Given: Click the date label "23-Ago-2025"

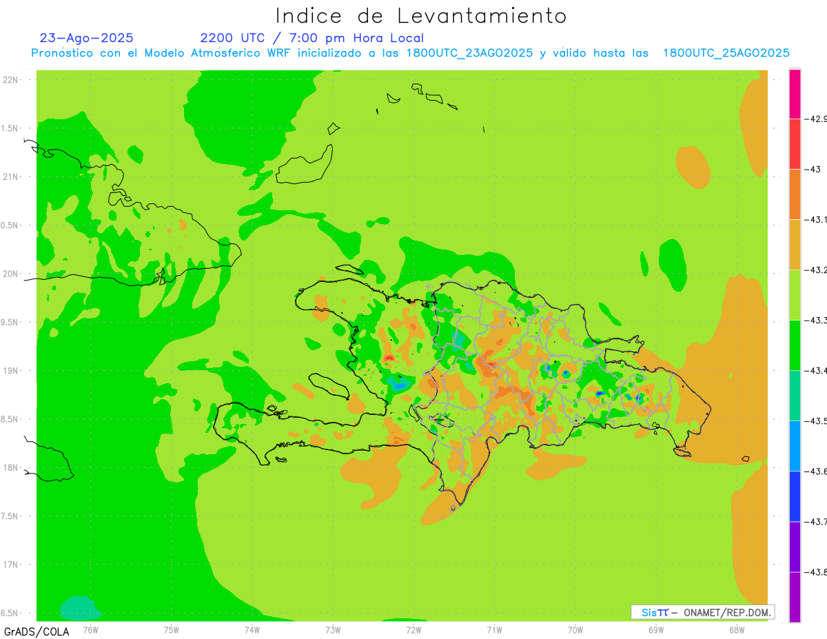Looking at the screenshot, I should click(x=87, y=38).
